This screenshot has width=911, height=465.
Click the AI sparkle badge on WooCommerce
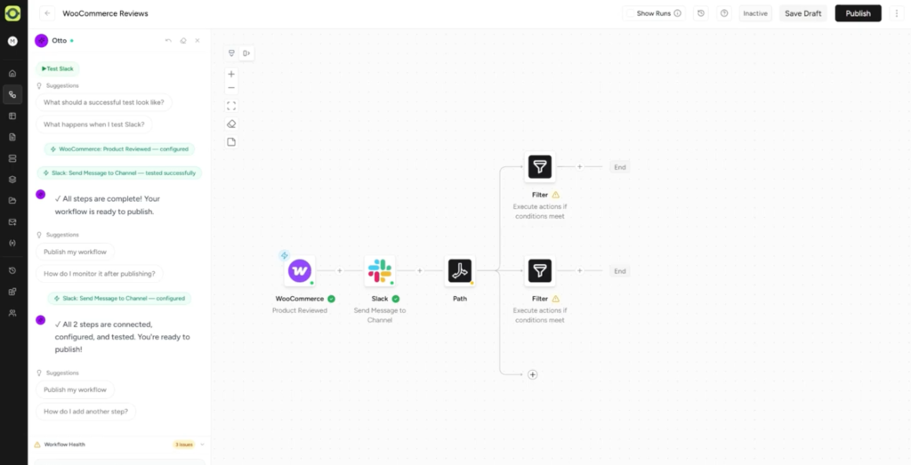tap(284, 255)
